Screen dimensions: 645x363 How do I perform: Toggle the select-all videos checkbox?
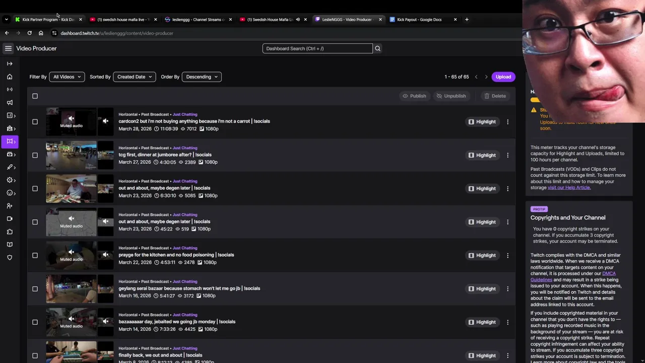click(x=35, y=96)
